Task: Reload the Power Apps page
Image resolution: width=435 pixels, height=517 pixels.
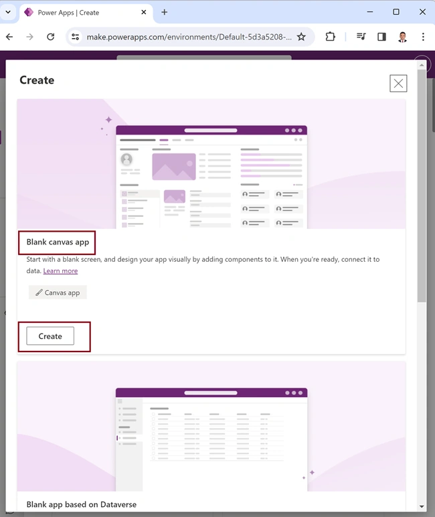Action: (x=50, y=37)
